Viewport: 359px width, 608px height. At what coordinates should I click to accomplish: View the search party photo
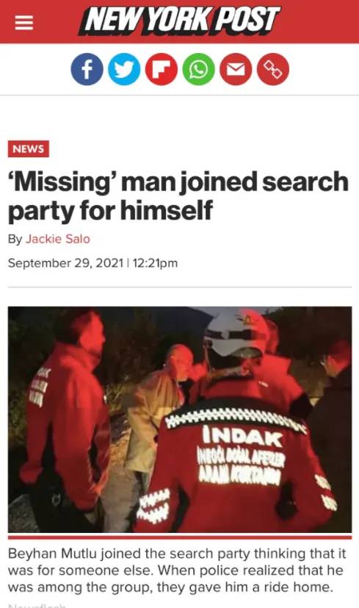[180, 420]
